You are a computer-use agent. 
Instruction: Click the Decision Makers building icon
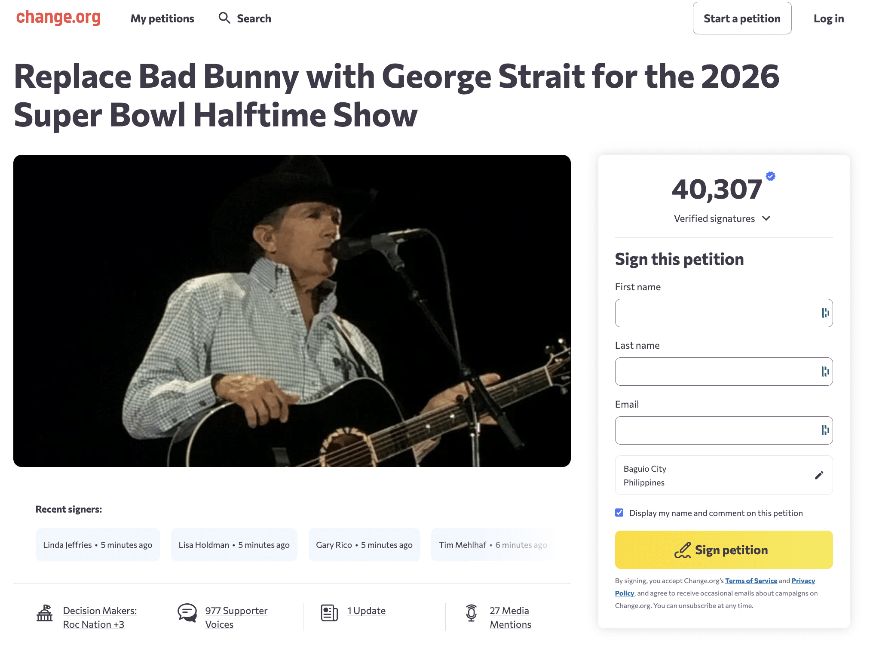coord(45,613)
